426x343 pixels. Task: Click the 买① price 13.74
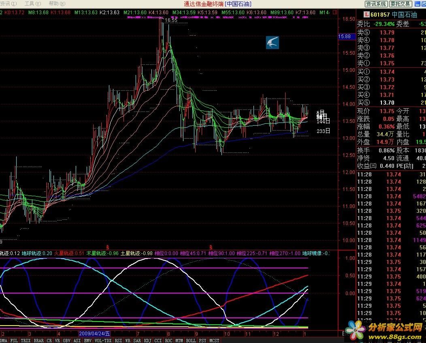[387, 72]
